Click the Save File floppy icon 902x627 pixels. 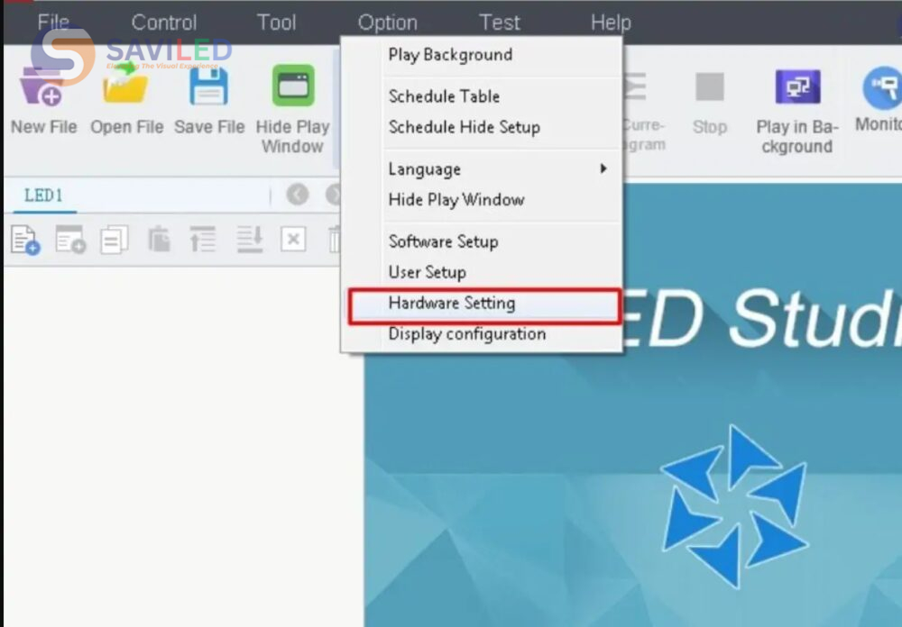pos(208,88)
